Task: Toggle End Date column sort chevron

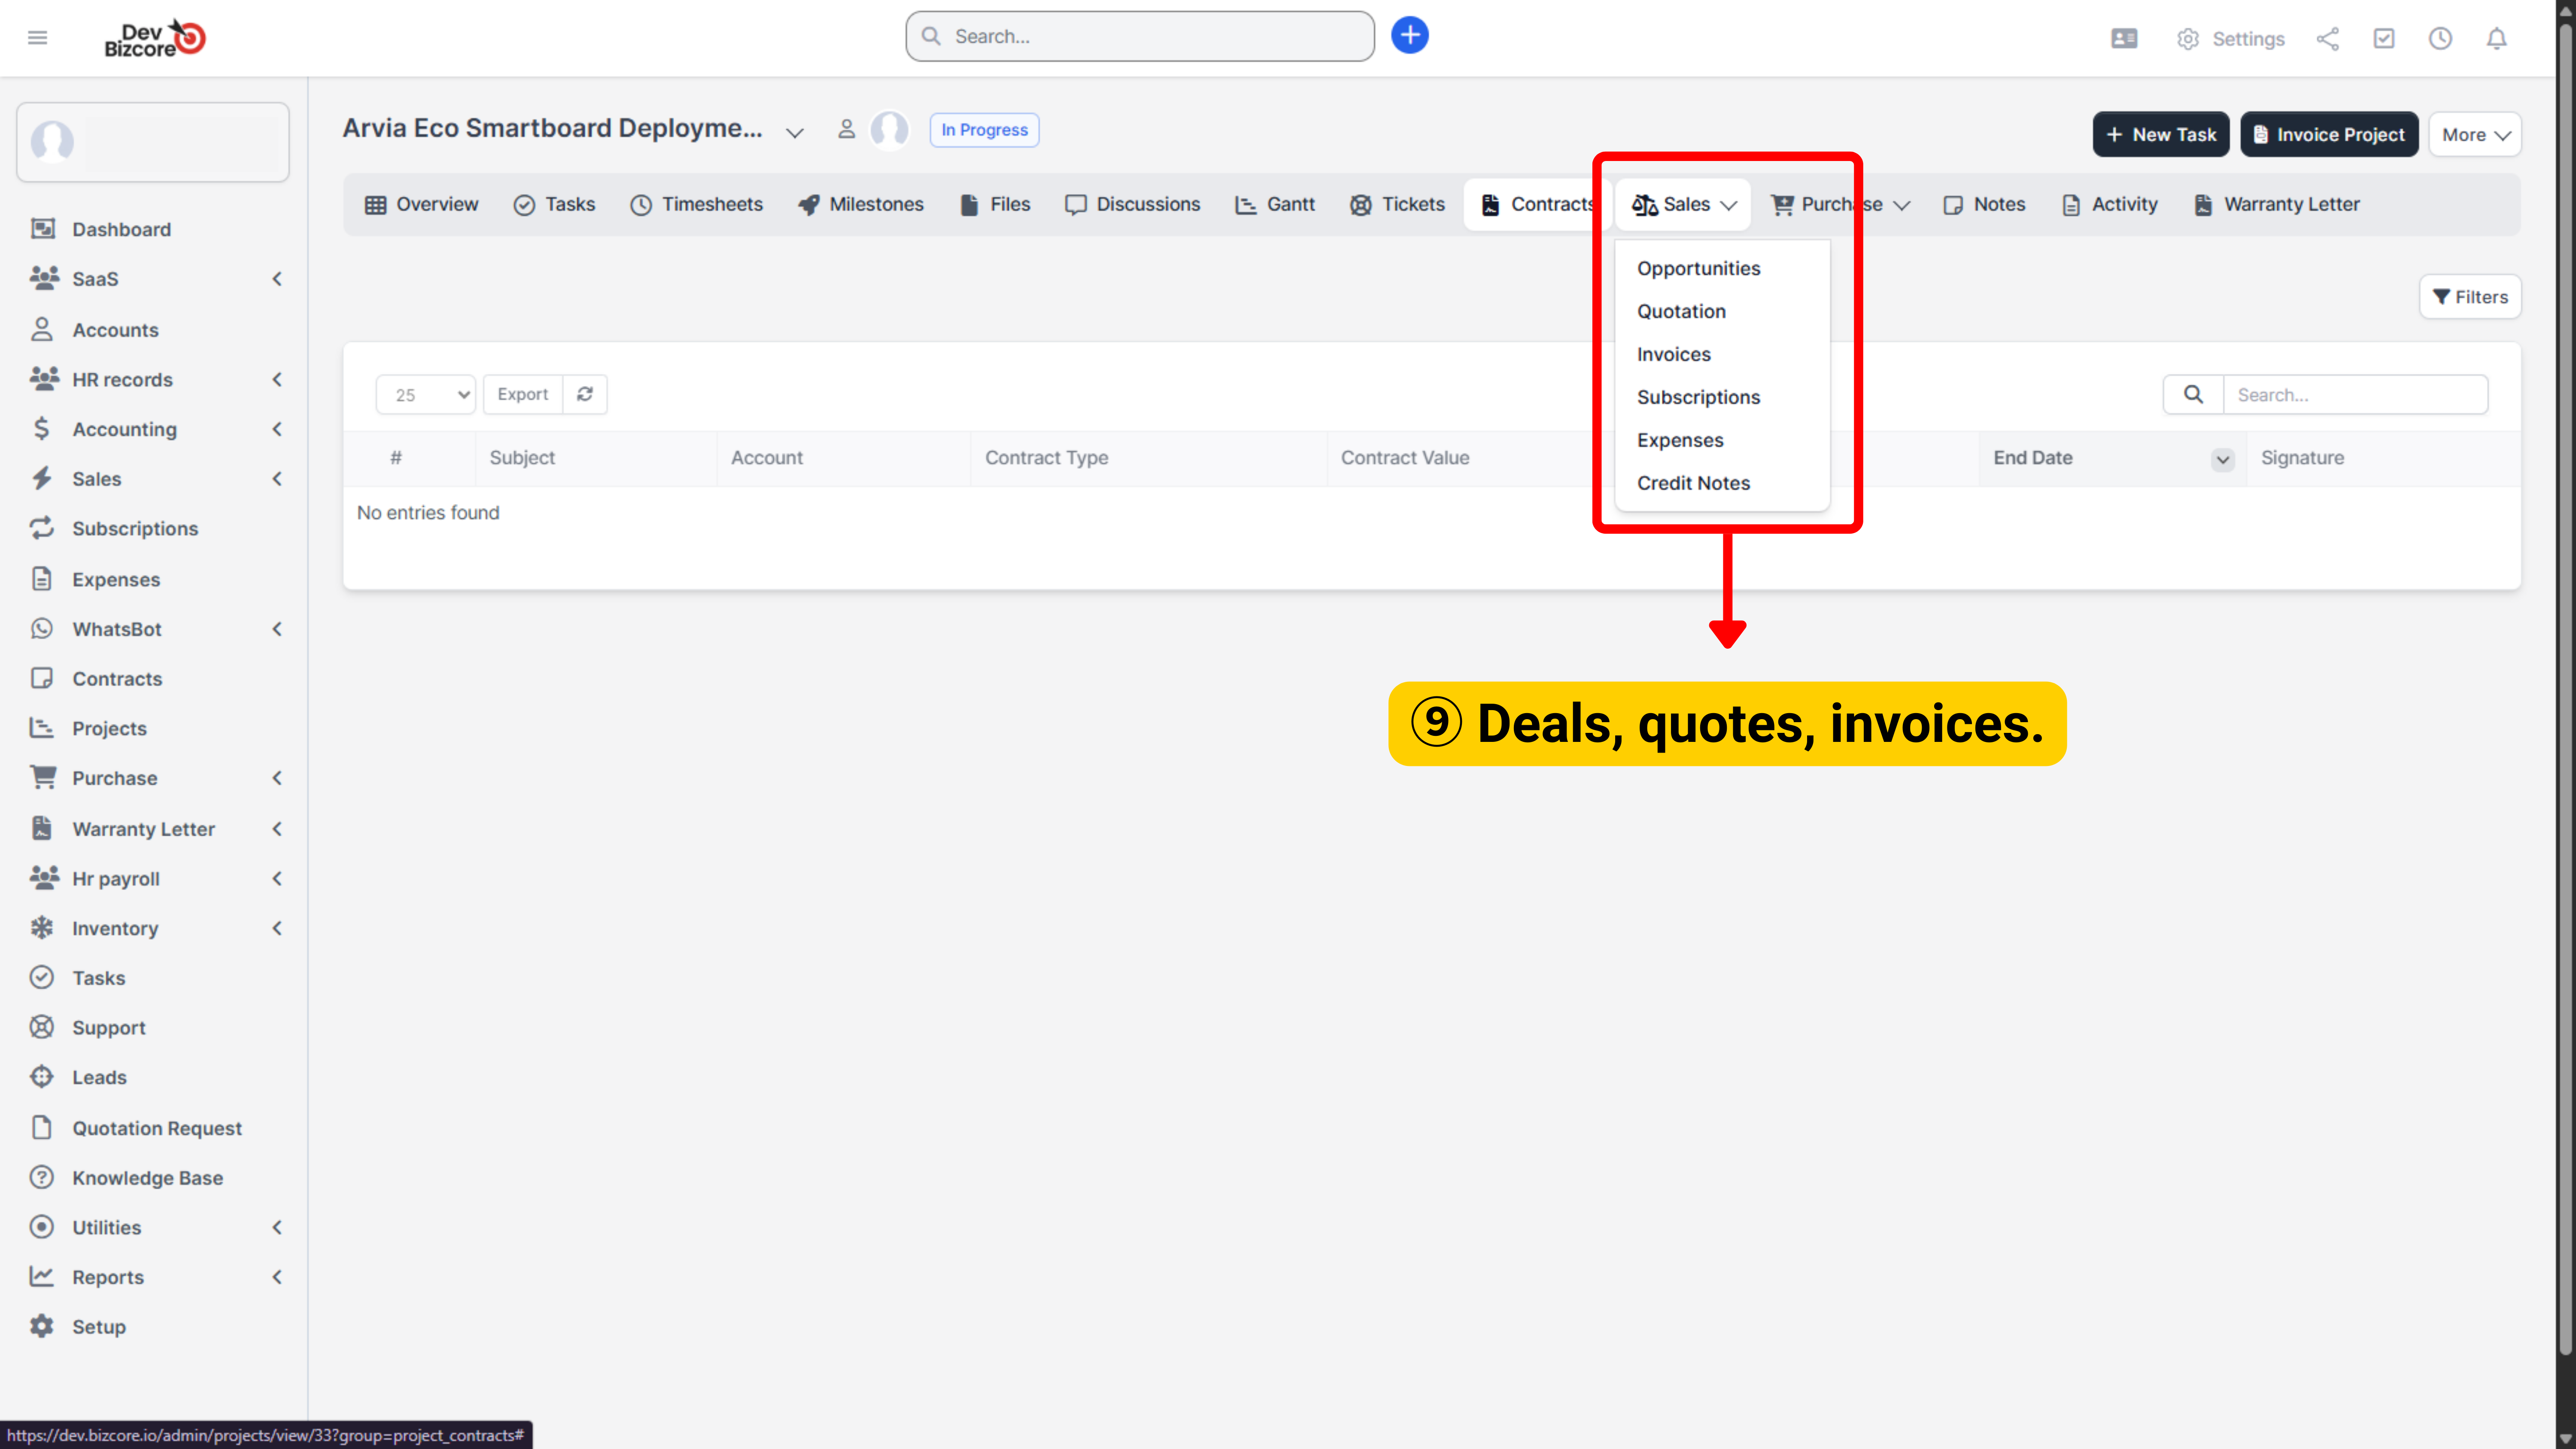Action: point(2222,459)
